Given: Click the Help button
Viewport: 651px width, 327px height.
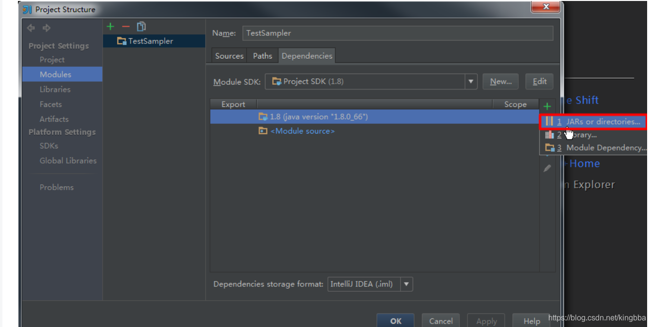Looking at the screenshot, I should 531,321.
